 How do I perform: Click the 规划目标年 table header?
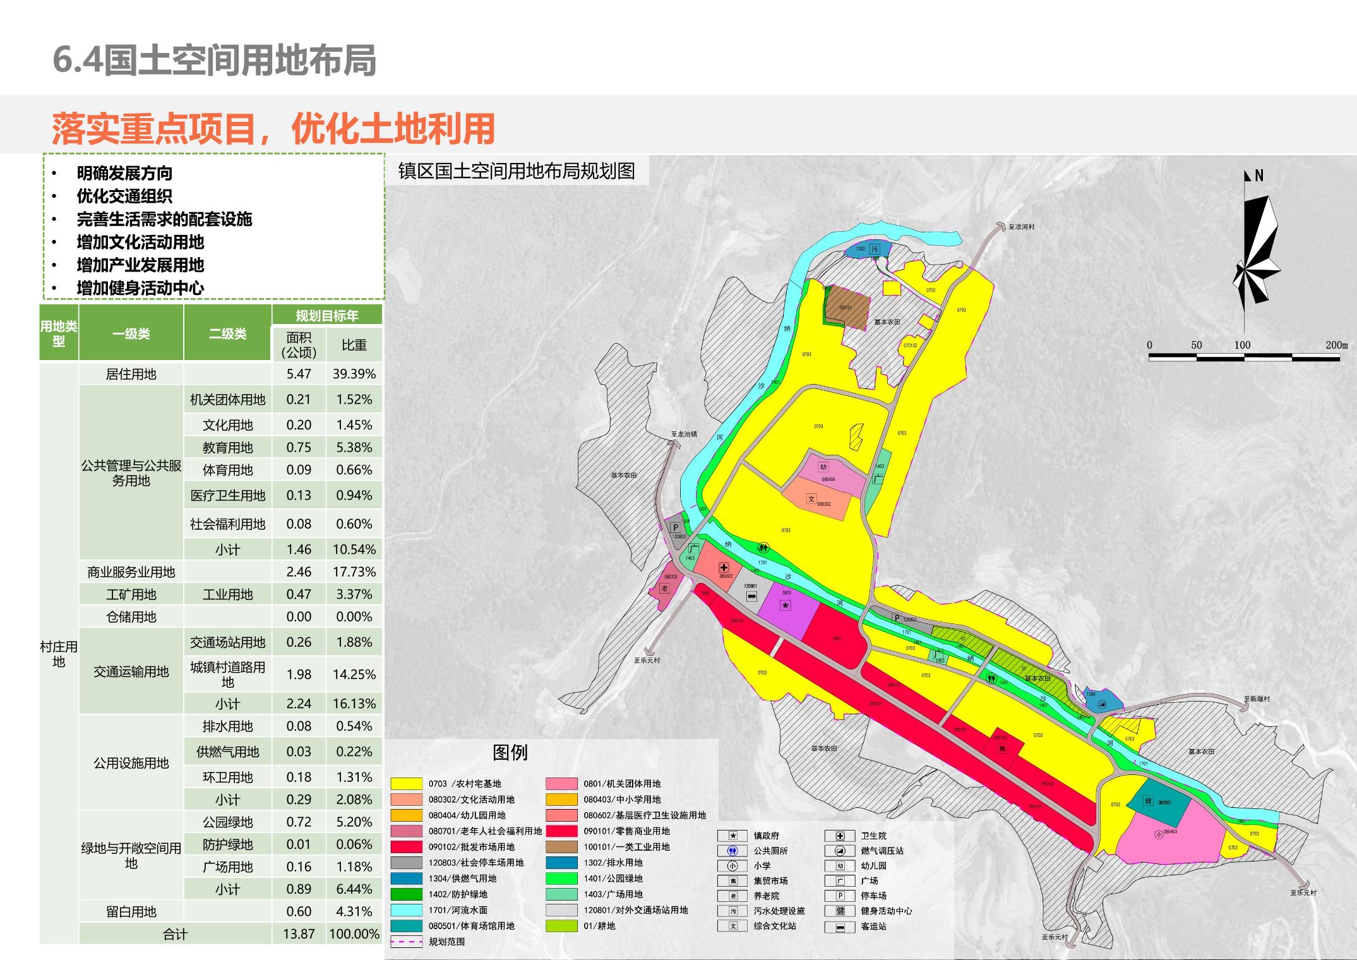(x=326, y=315)
